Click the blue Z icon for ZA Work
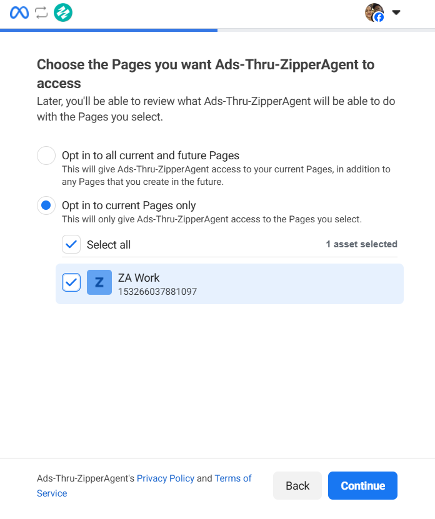Viewport: 435px width, 519px height. point(99,282)
